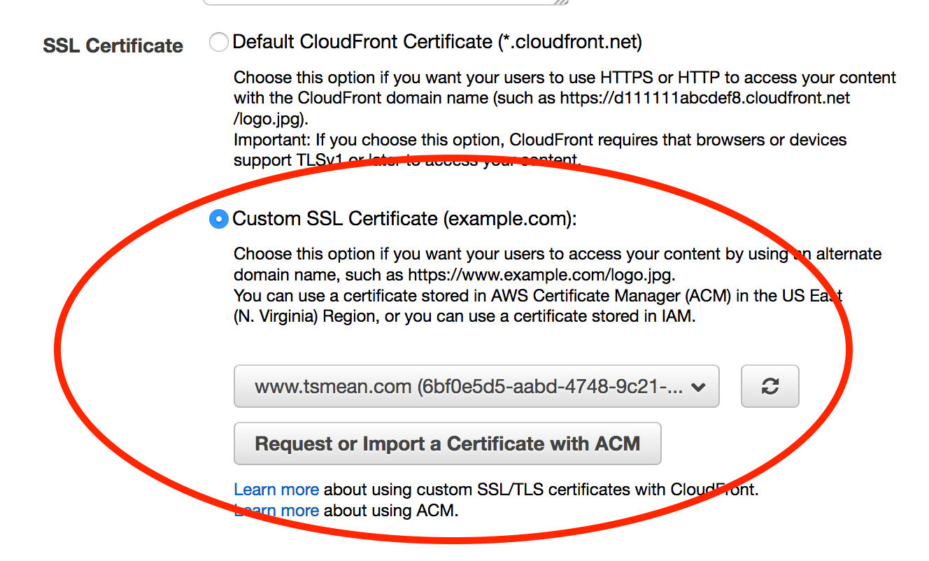Click the https://www.example.com/logo.jpg example text
Screen dimensions: 929x561
[x=541, y=275]
